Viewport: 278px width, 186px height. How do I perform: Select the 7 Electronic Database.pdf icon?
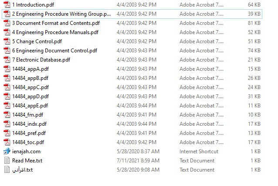click(7, 59)
